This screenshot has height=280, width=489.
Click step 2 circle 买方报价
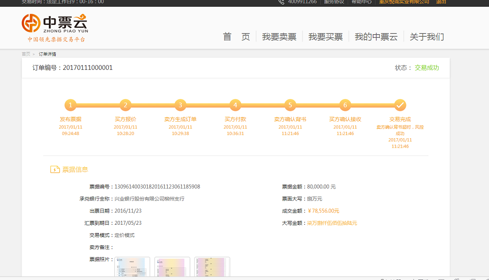(x=125, y=105)
